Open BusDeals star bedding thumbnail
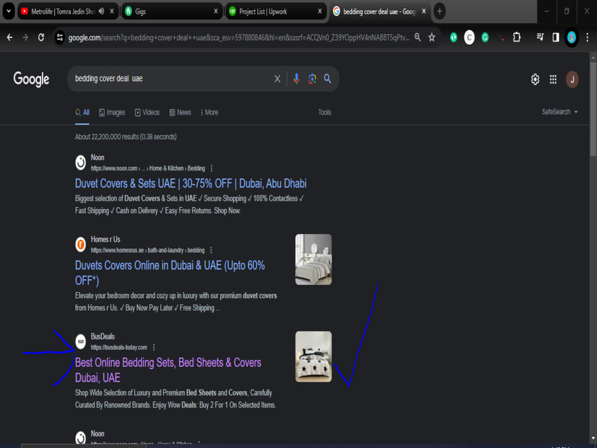The height and width of the screenshot is (448, 597). (x=313, y=357)
